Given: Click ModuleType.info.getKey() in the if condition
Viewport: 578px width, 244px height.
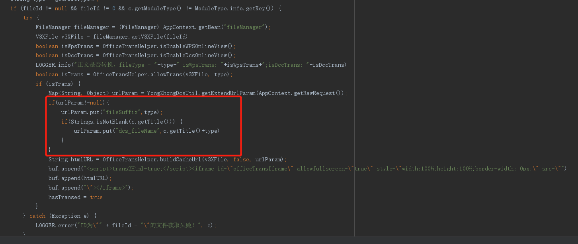Looking at the screenshot, I should click(234, 8).
